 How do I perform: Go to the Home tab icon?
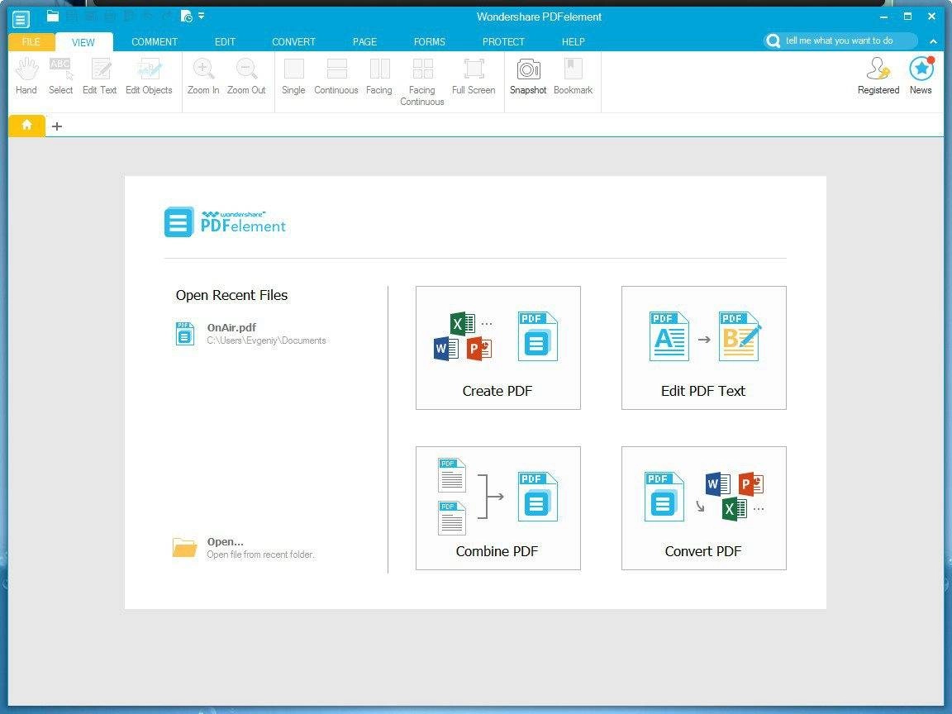click(x=26, y=125)
